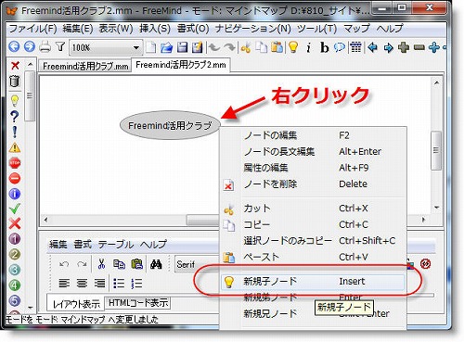Click align left icon in note editor
The width and height of the screenshot is (464, 342).
tap(64, 283)
